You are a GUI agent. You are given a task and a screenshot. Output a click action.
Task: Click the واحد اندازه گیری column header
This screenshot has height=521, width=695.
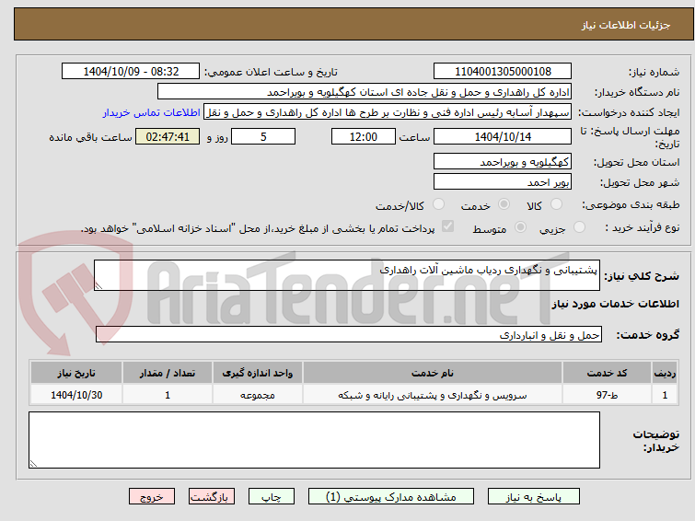pyautogui.click(x=258, y=373)
